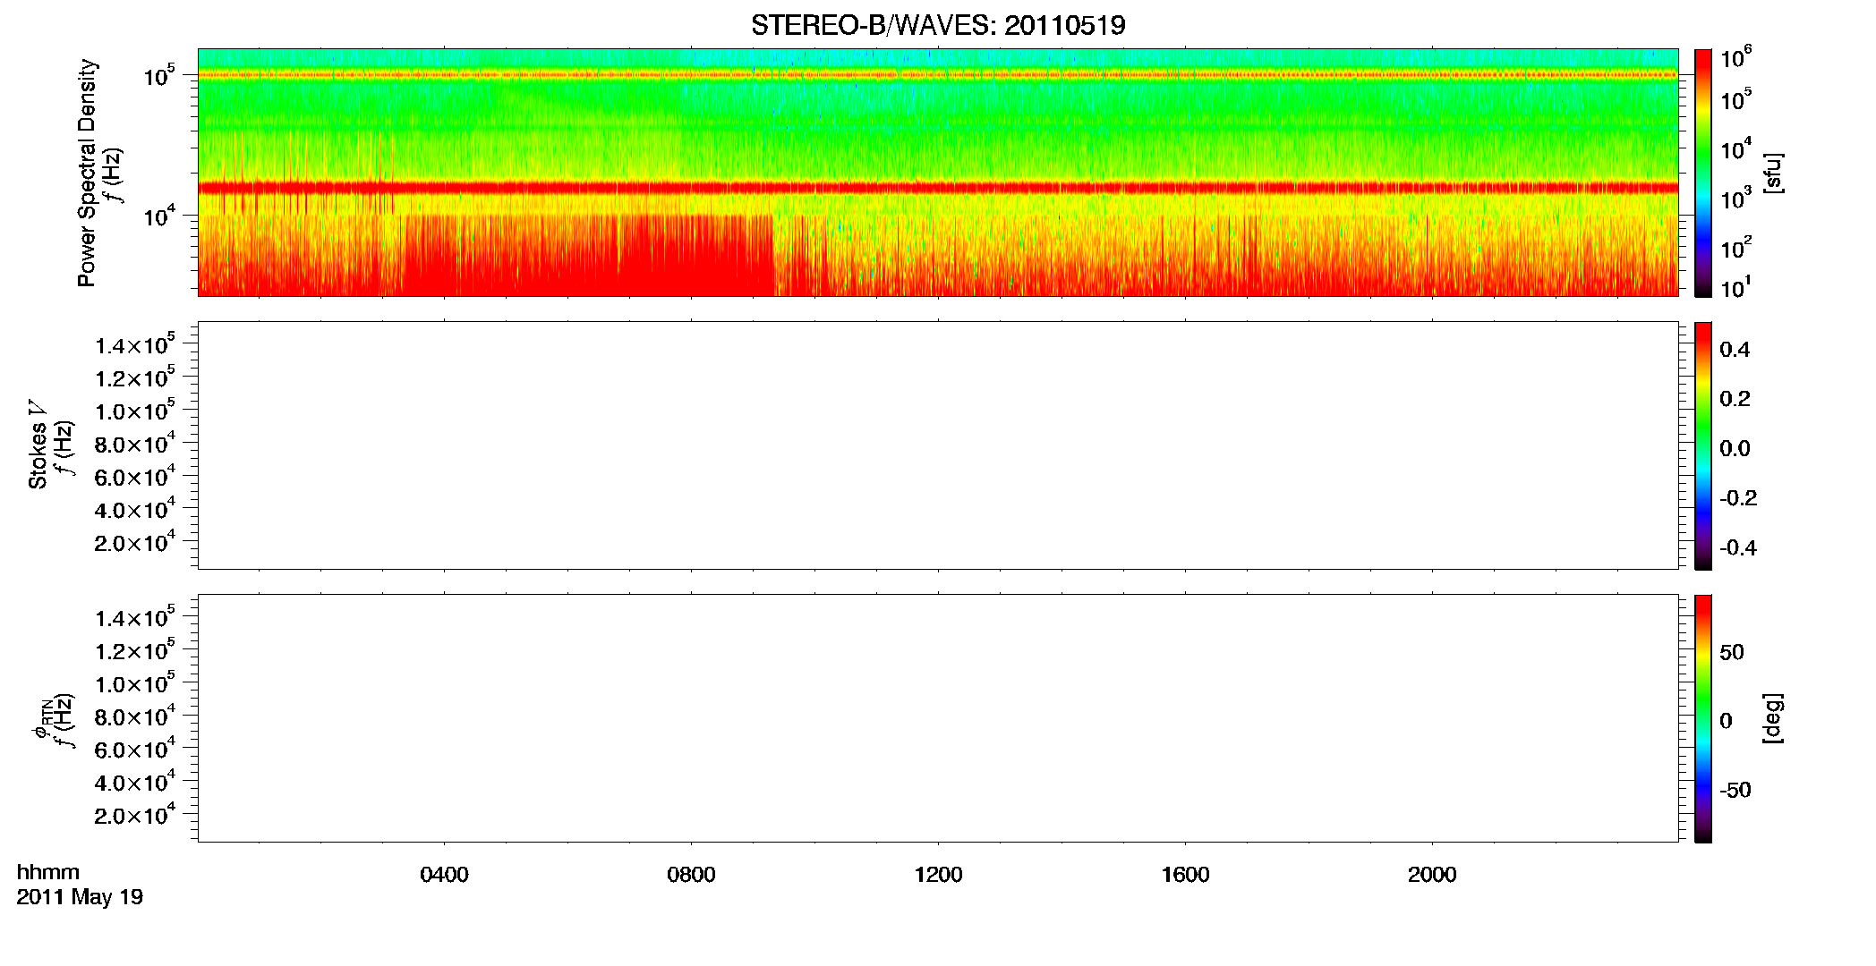Click the 2011 May 19 date label
This screenshot has width=1876, height=966.
pos(80,897)
